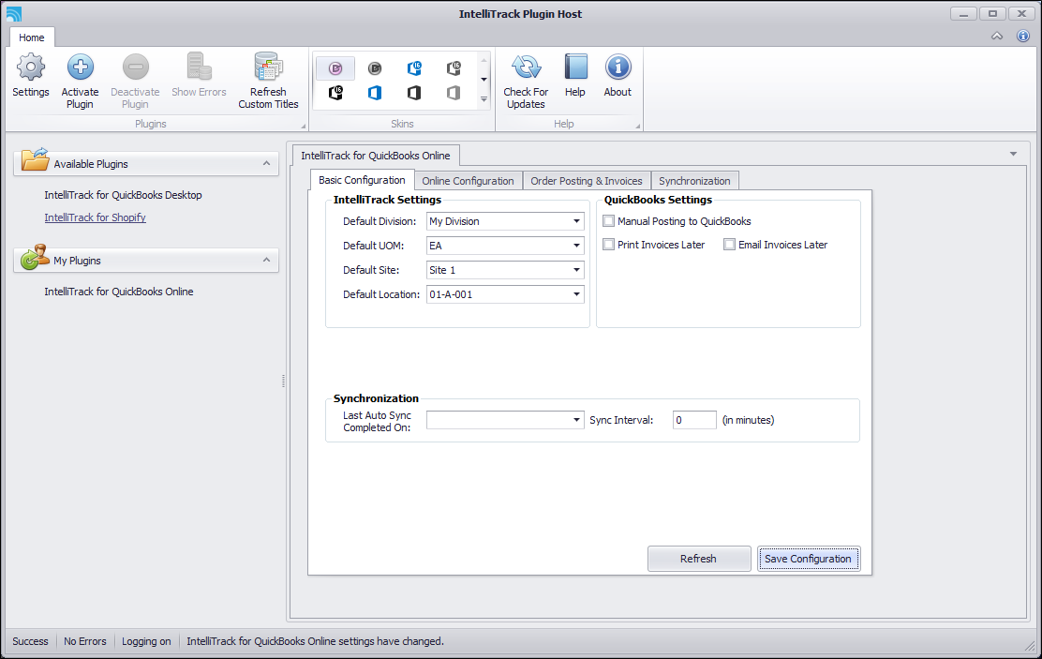Toggle the Email Invoices Later checkbox

pos(729,244)
